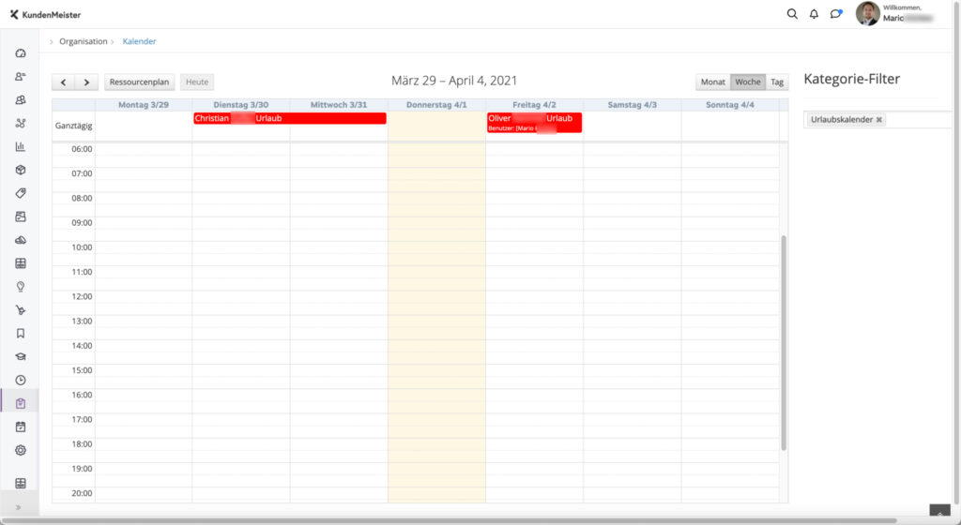This screenshot has width=961, height=525.
Task: Open the dashboard speedometer sidebar icon
Action: click(21, 53)
